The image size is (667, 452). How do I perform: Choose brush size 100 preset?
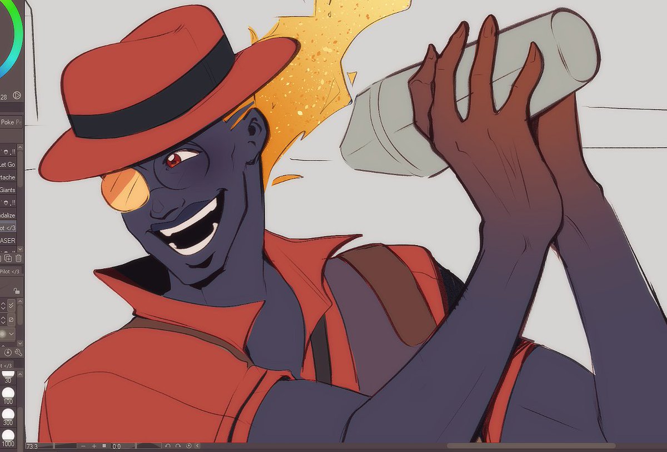8,397
